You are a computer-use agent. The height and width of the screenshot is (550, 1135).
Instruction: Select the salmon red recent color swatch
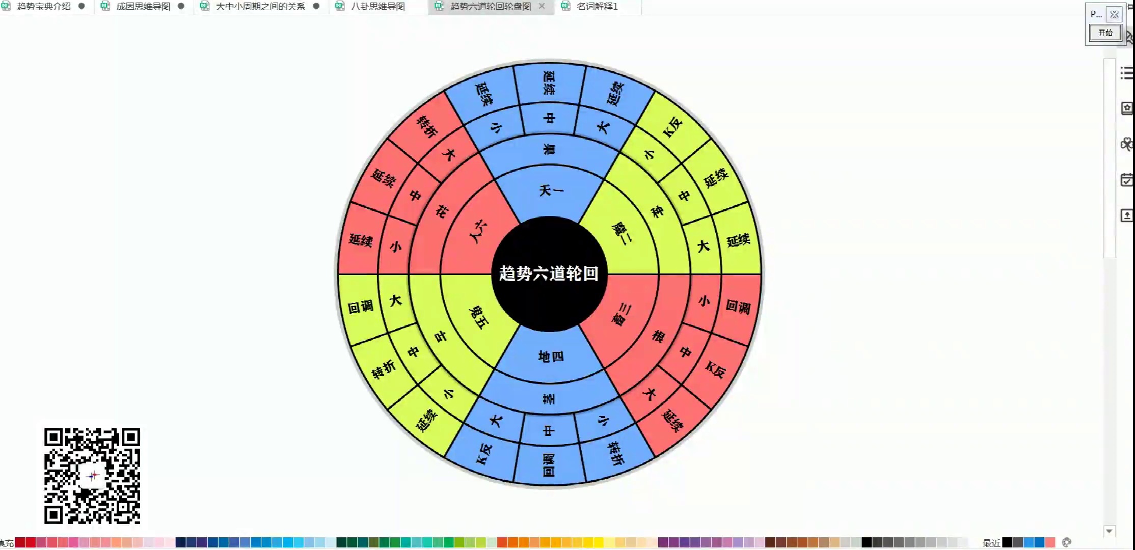coord(1050,542)
